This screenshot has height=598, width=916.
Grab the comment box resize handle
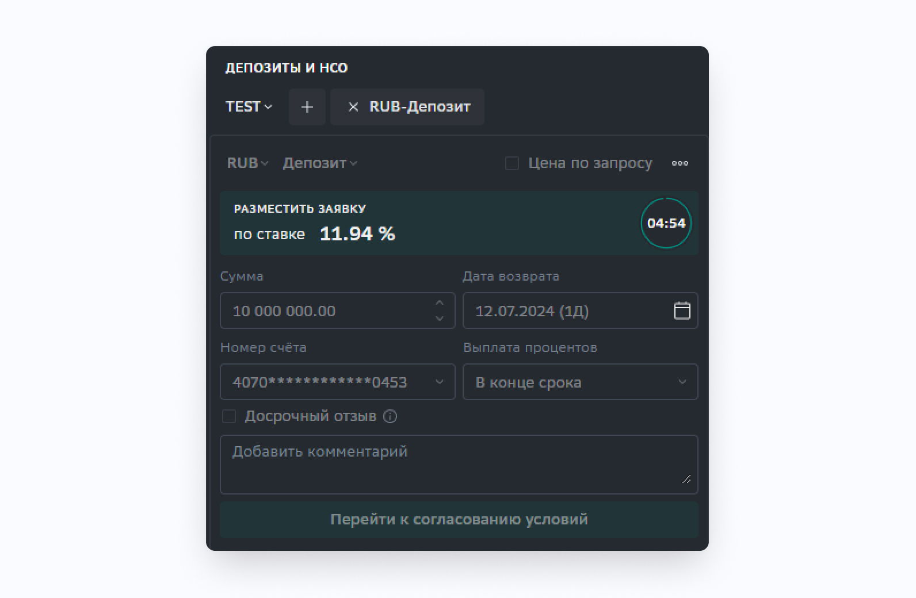click(686, 479)
